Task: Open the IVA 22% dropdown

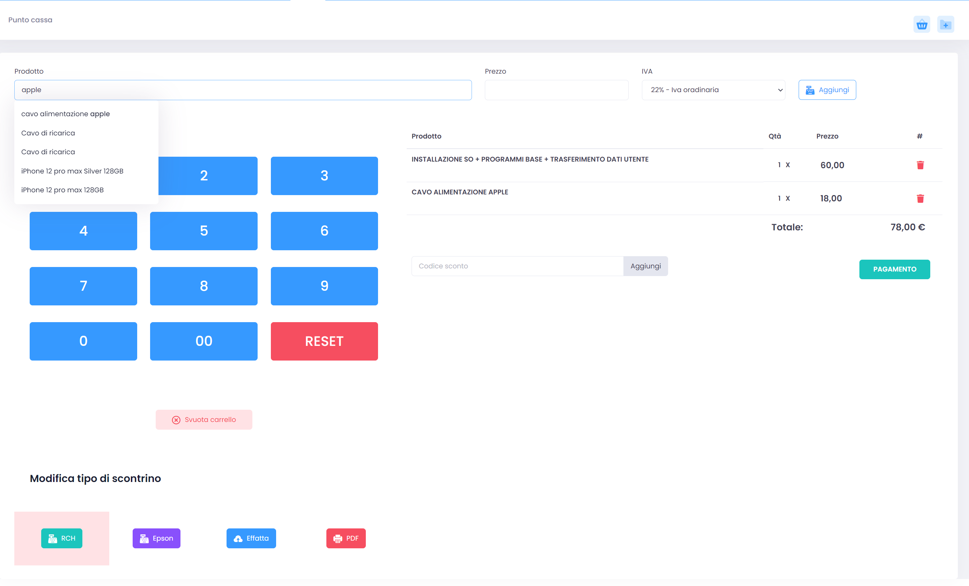Action: point(713,90)
